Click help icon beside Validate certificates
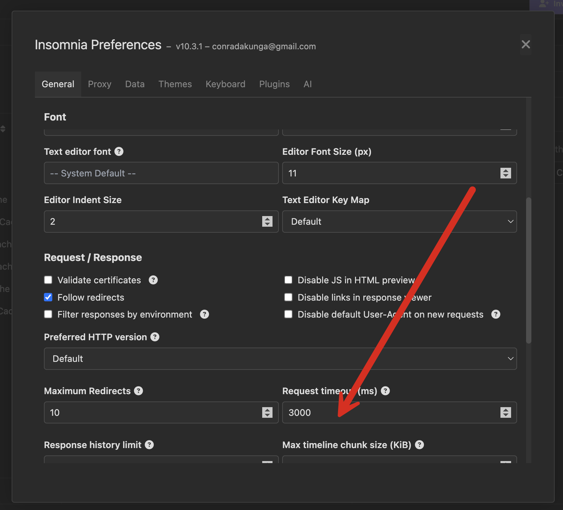The image size is (563, 510). click(x=153, y=280)
